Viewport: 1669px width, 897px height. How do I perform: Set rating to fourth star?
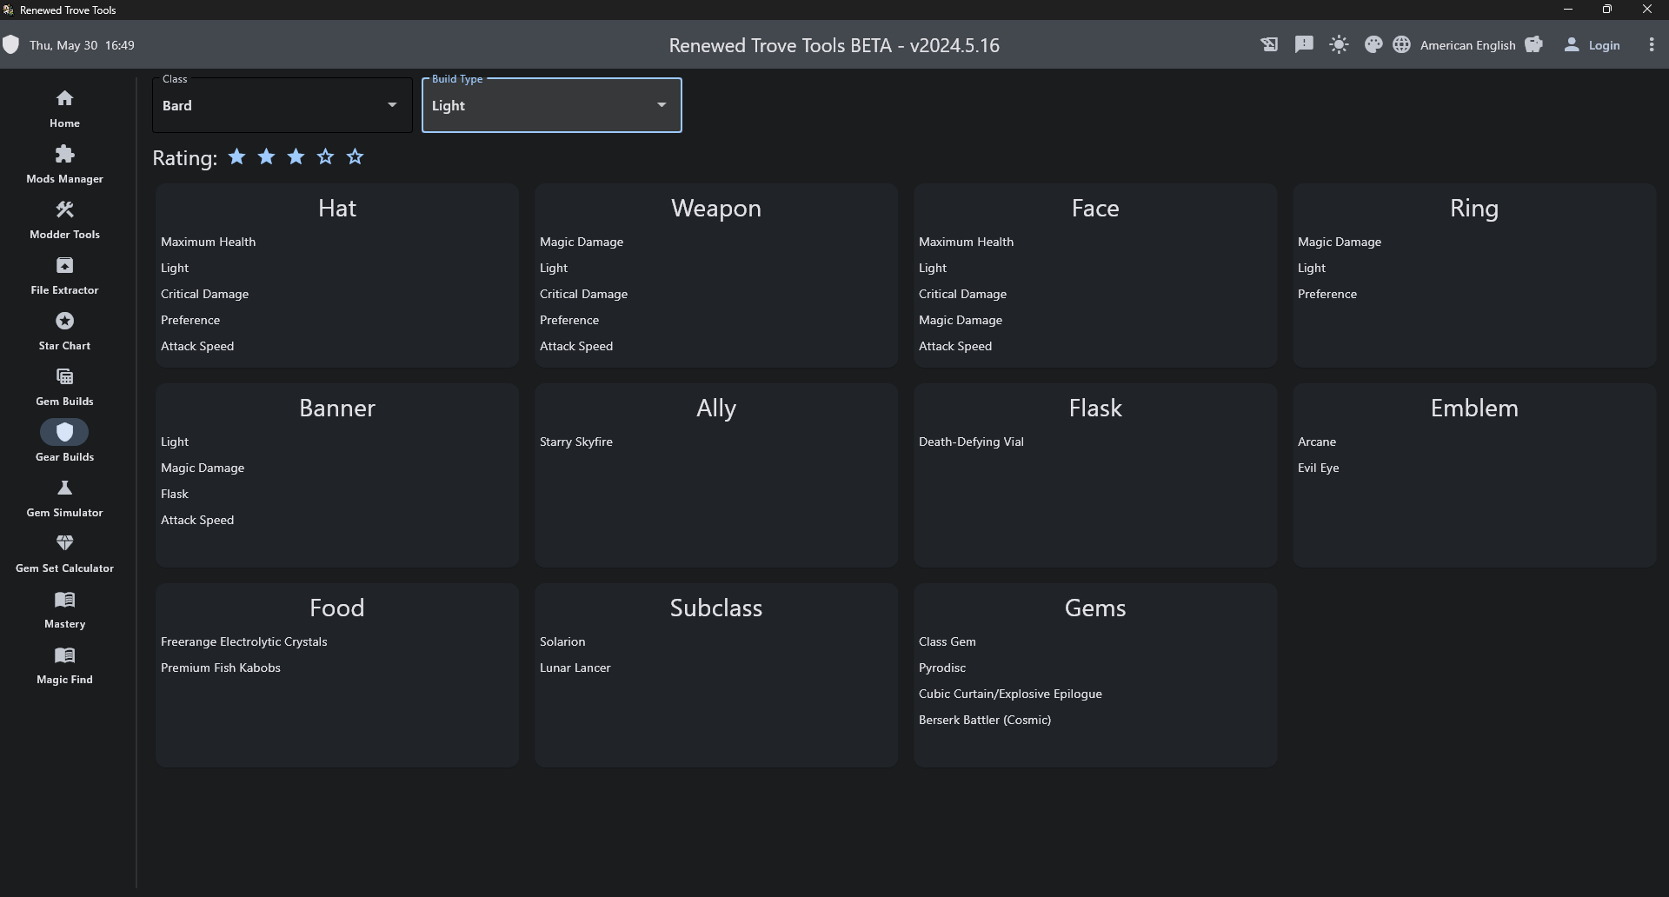tap(326, 156)
